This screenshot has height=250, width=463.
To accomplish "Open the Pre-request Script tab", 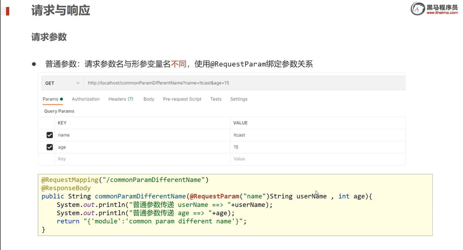I will (182, 99).
